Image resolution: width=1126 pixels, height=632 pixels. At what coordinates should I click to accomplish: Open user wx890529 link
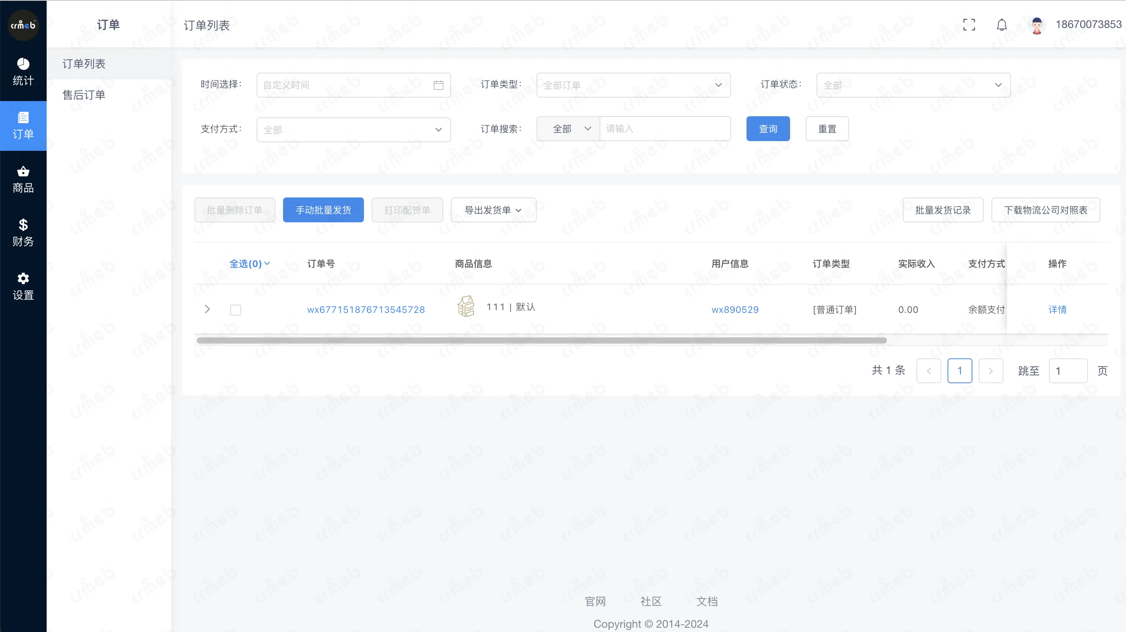tap(735, 310)
